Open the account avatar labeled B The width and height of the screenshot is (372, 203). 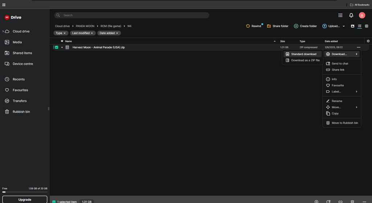362,15
